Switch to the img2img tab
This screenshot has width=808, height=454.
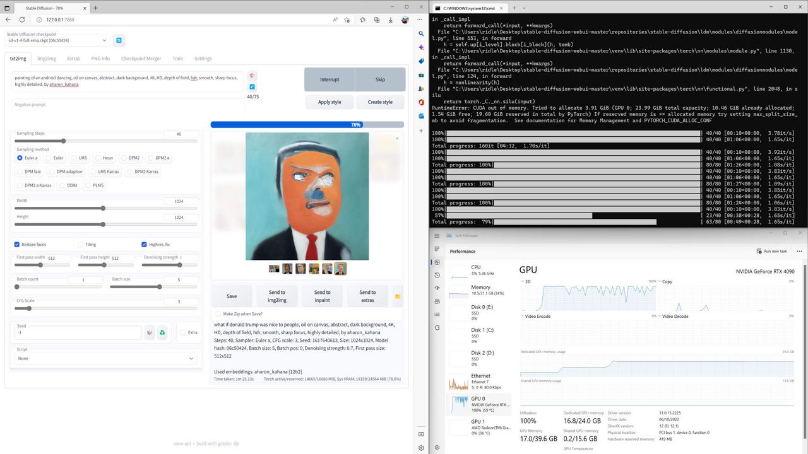(46, 59)
